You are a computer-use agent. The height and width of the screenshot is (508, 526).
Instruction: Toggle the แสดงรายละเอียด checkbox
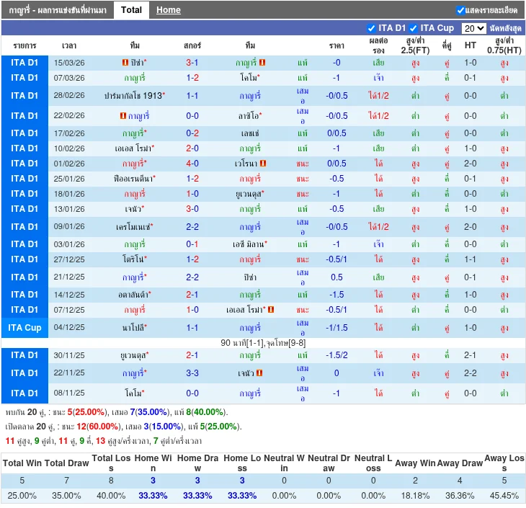pos(461,10)
